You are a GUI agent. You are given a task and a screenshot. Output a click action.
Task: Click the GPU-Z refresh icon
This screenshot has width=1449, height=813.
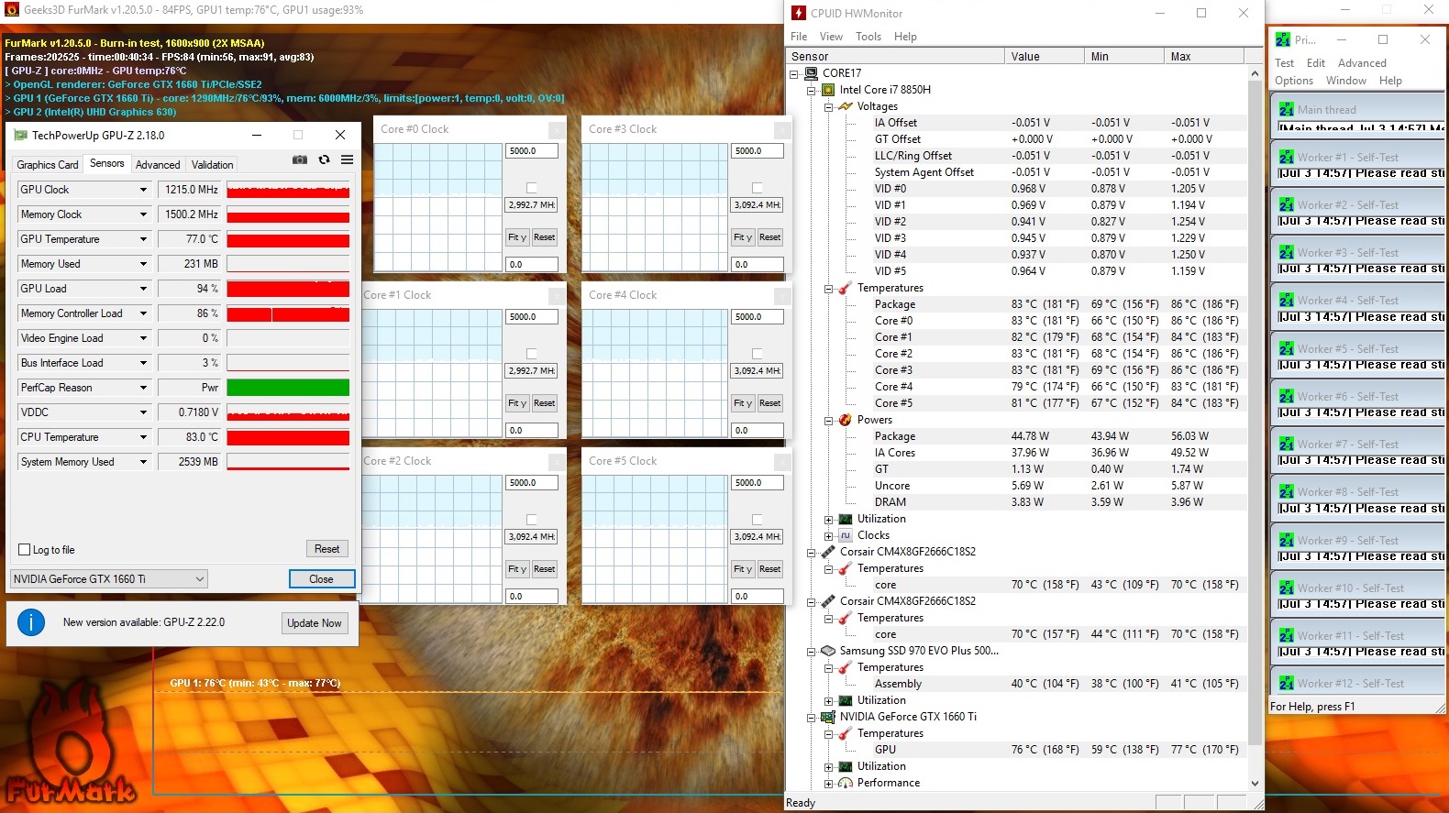point(324,159)
